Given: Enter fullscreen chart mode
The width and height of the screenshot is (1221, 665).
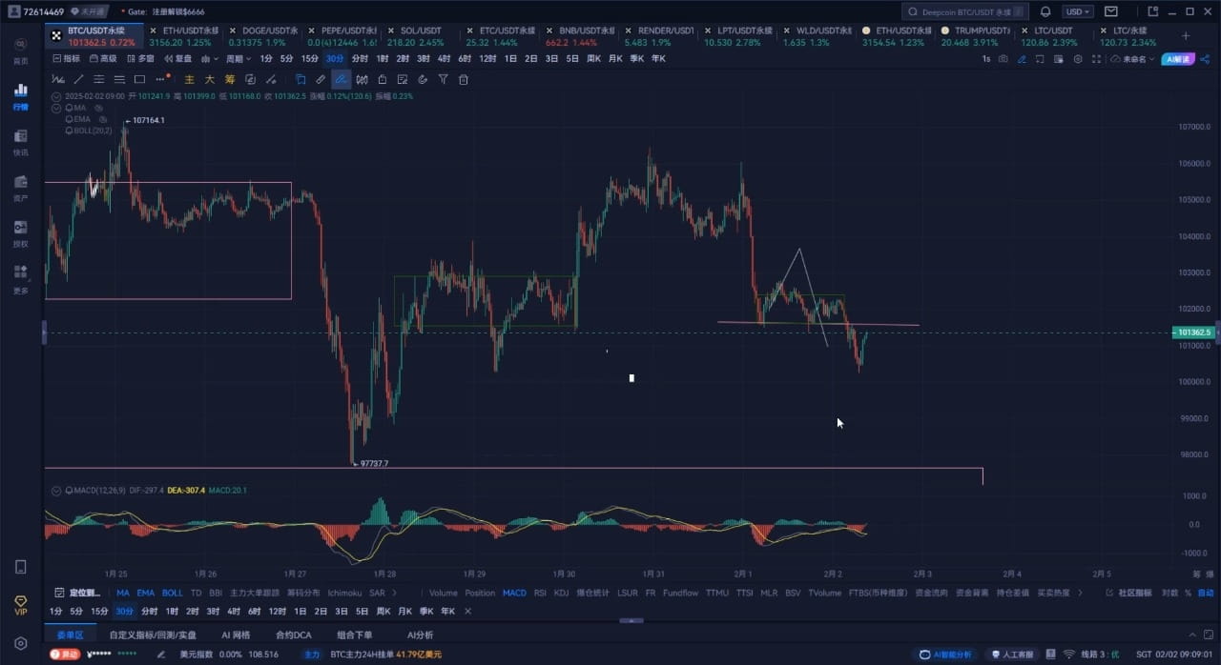Looking at the screenshot, I should tap(1098, 58).
